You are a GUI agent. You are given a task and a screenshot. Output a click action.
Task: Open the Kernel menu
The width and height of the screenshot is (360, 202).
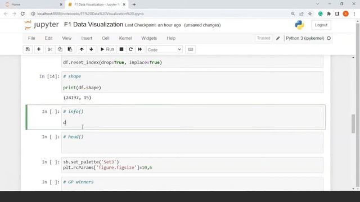[x=125, y=38]
